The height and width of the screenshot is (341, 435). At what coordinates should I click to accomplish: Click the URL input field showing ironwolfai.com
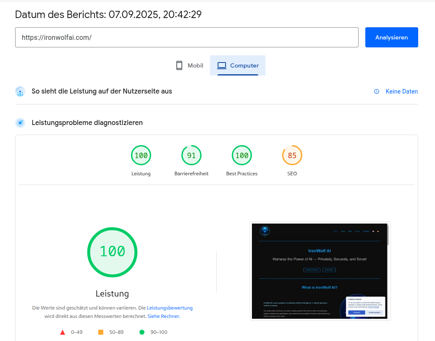point(187,37)
